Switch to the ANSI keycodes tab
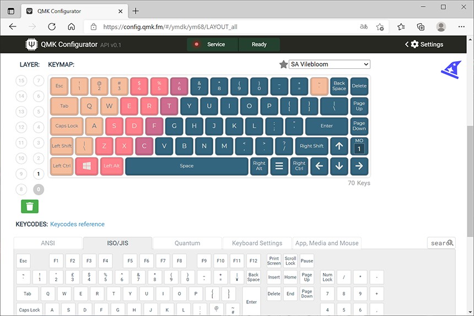This screenshot has width=474, height=316. click(48, 243)
